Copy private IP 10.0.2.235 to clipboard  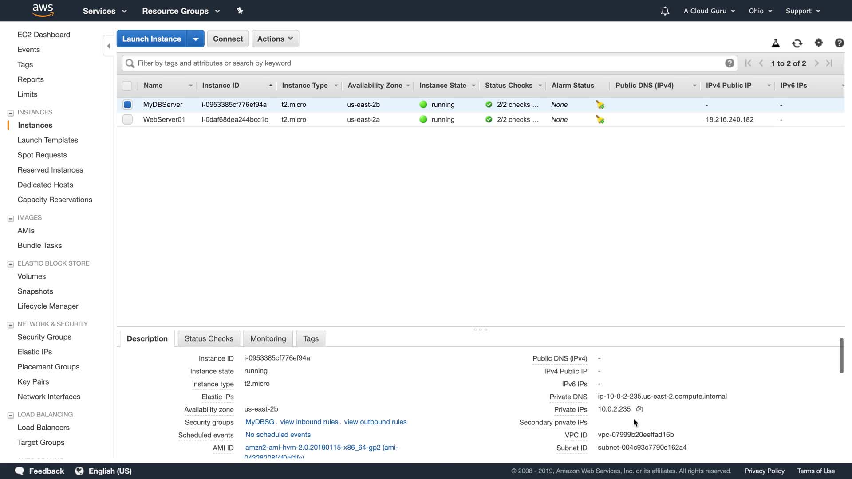[639, 409]
